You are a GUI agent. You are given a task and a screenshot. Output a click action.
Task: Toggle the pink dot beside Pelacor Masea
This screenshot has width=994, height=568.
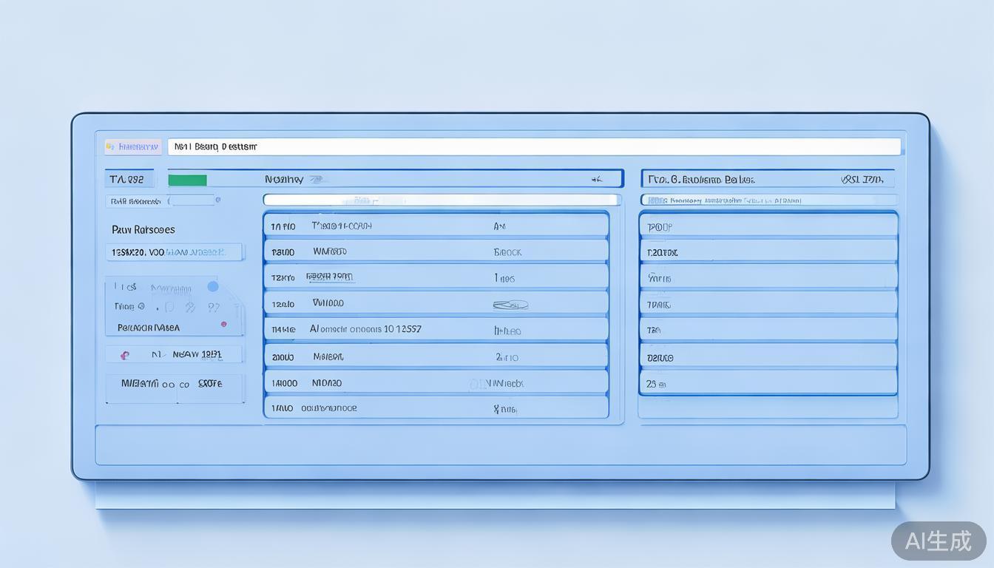[x=223, y=324]
